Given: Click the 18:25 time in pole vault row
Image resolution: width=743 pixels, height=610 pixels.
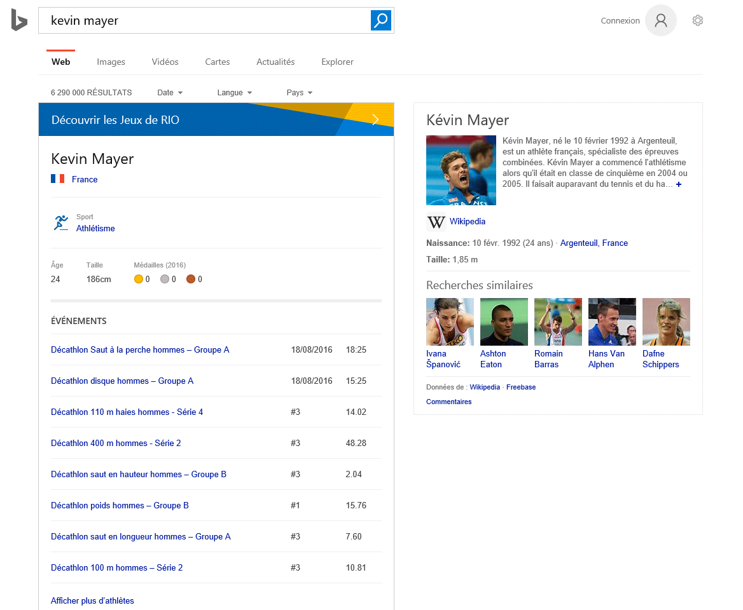Looking at the screenshot, I should [x=356, y=349].
